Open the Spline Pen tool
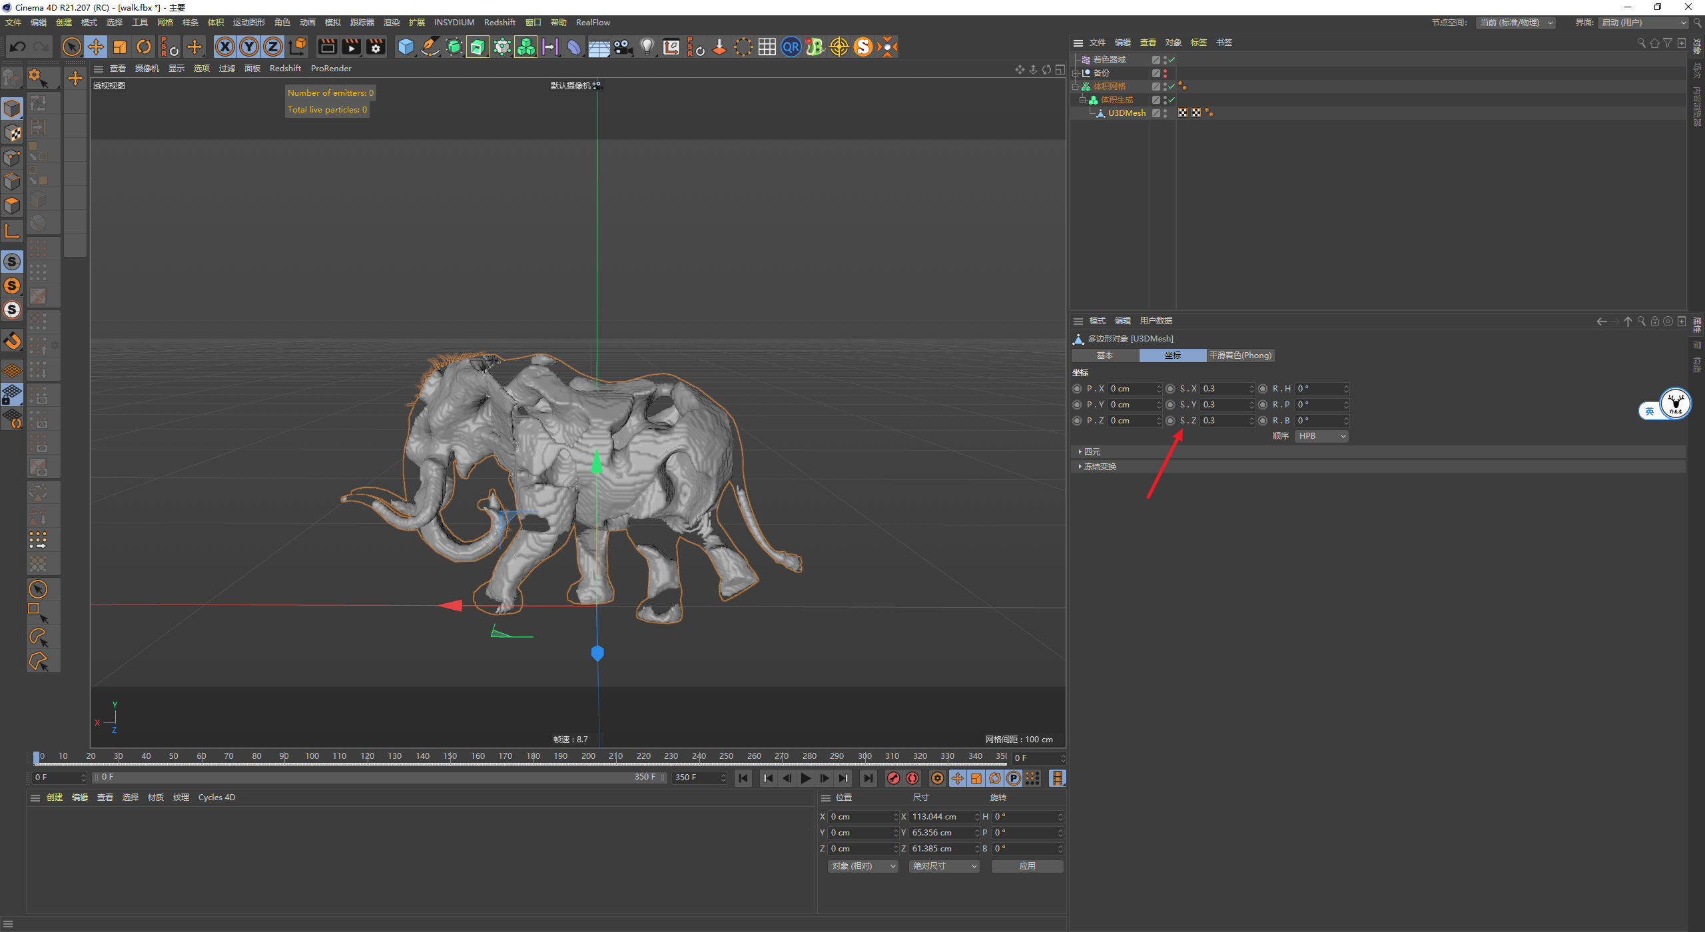Screen dimensions: 1705x932 (x=430, y=47)
